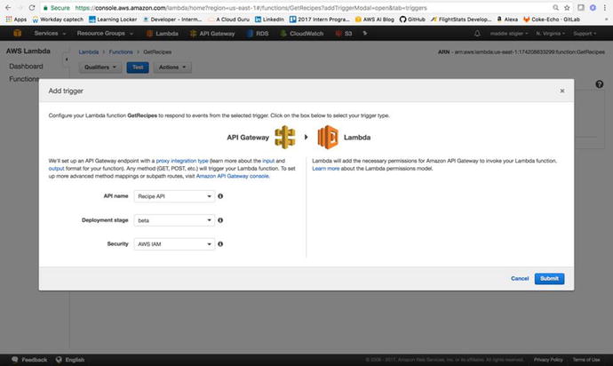The image size is (613, 366).
Task: Click the info icon beside Deployment stage
Action: tap(220, 219)
